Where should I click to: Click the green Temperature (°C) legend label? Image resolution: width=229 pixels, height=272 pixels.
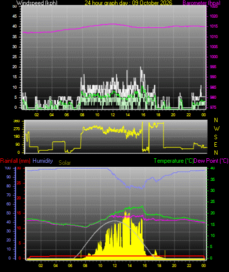tap(173, 161)
